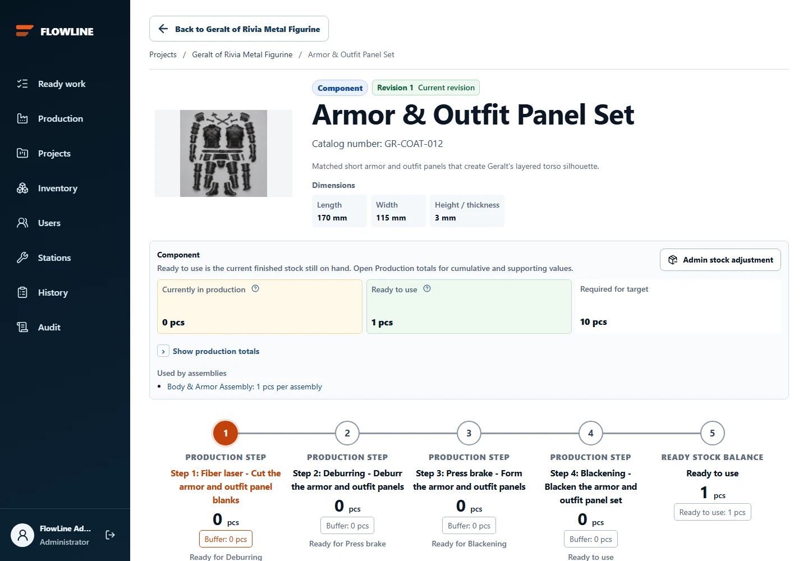This screenshot has height=561, width=808.
Task: Click the History clipboard icon
Action: pyautogui.click(x=22, y=292)
